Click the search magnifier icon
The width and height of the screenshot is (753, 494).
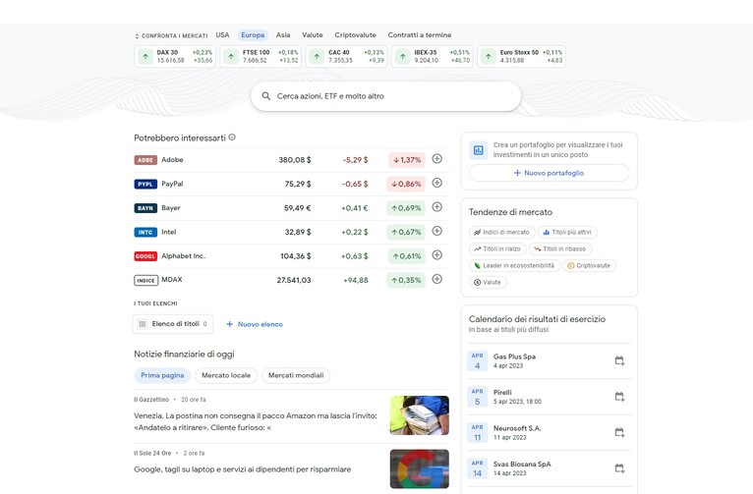coord(265,96)
